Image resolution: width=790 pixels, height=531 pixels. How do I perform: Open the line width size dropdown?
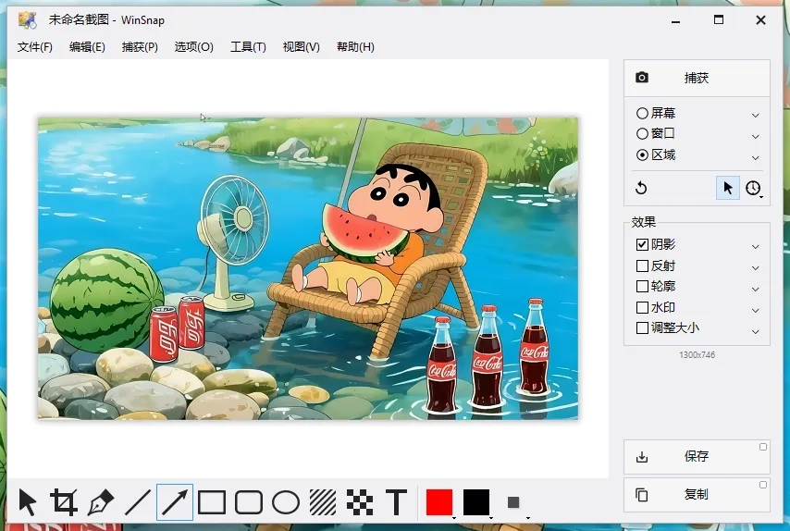pyautogui.click(x=514, y=502)
